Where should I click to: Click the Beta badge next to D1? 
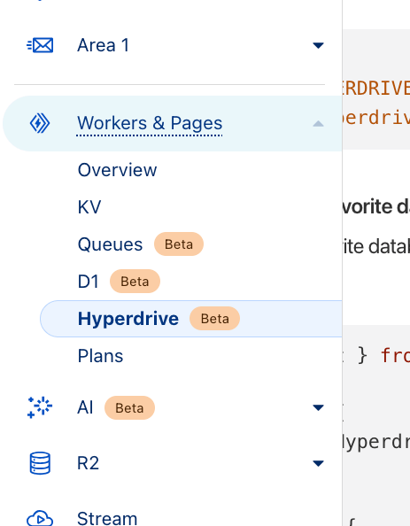(135, 282)
